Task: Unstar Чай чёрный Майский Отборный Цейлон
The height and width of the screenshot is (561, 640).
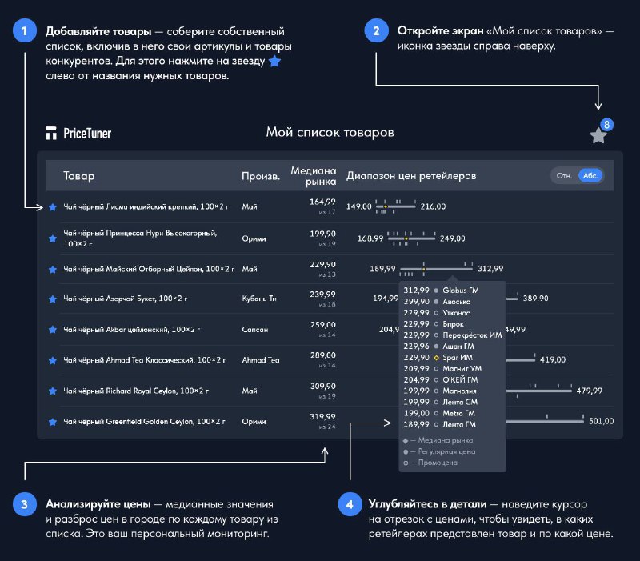Action: pos(53,270)
